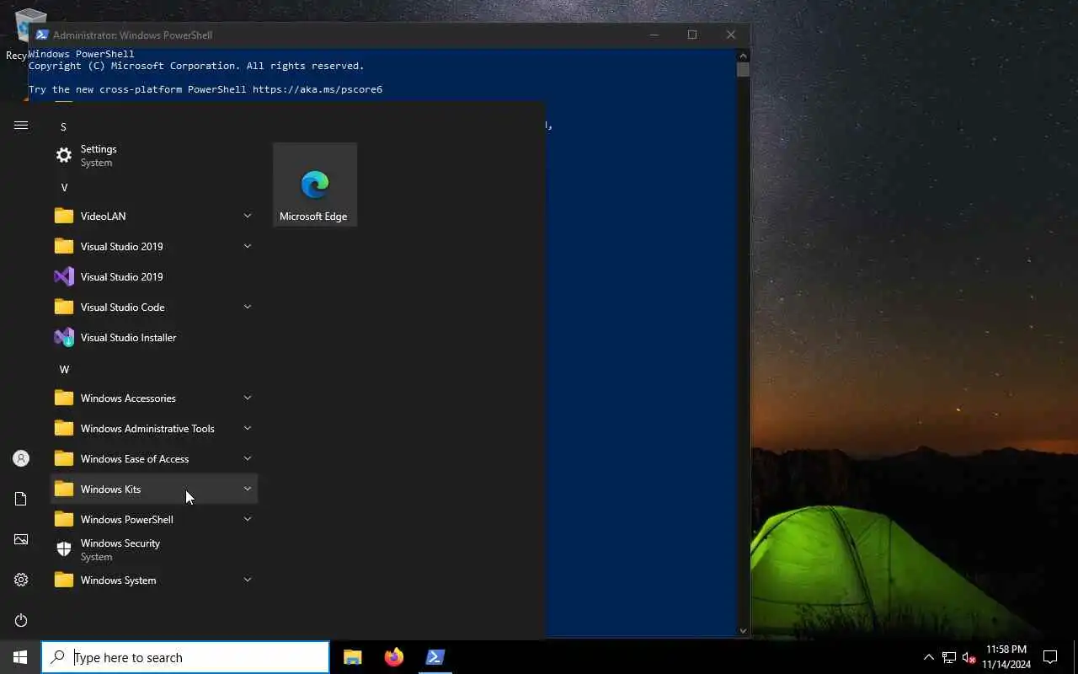
Task: Expand Windows Administrative Tools chevron
Action: click(248, 428)
